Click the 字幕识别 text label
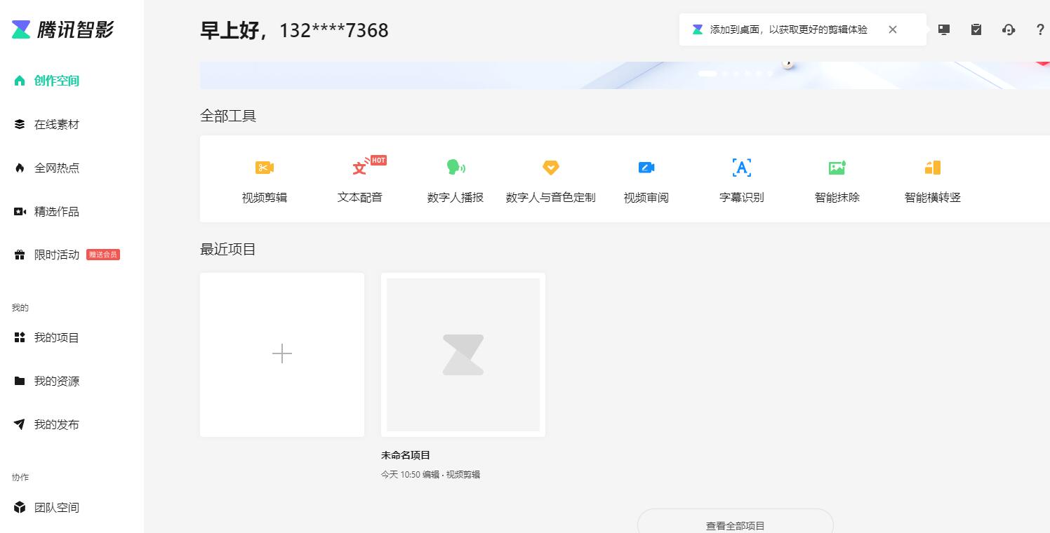The height and width of the screenshot is (533, 1050). (x=742, y=198)
